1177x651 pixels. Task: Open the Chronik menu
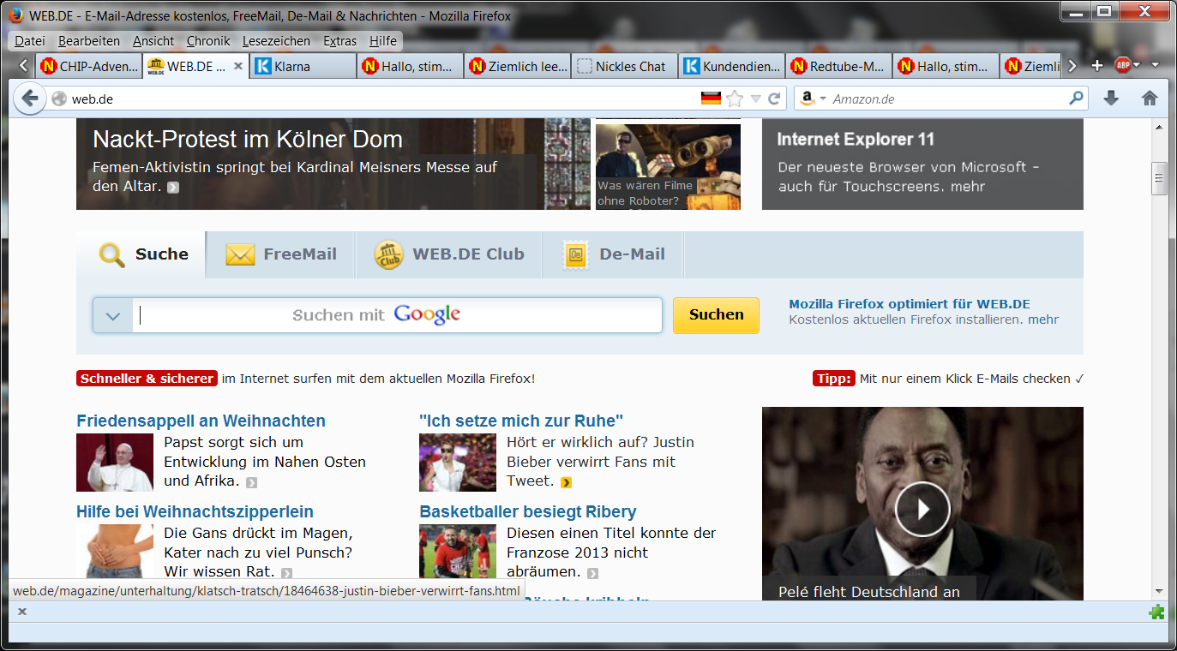pos(209,41)
